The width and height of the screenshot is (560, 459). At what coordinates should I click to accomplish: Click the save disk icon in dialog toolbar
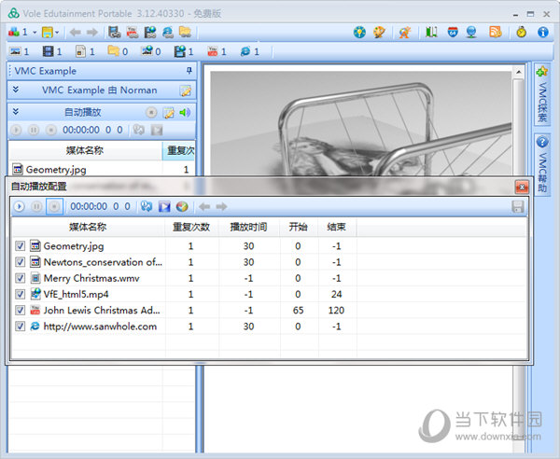(518, 206)
